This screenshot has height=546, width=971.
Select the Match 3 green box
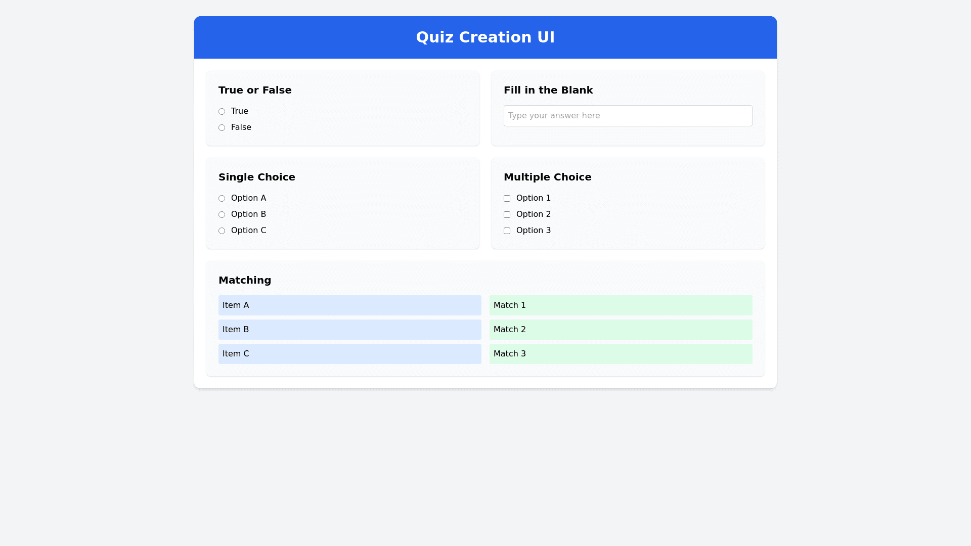click(x=621, y=354)
